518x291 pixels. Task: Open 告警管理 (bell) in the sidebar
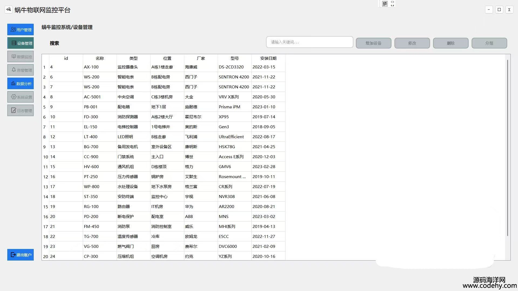[x=21, y=70]
